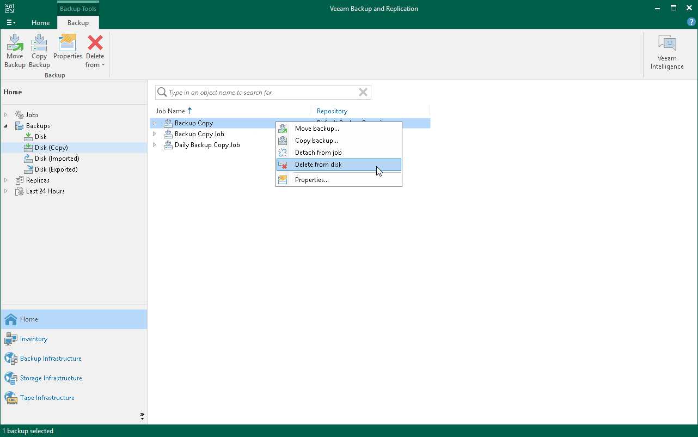
Task: Click the Copy Backup ribbon icon
Action: point(39,49)
